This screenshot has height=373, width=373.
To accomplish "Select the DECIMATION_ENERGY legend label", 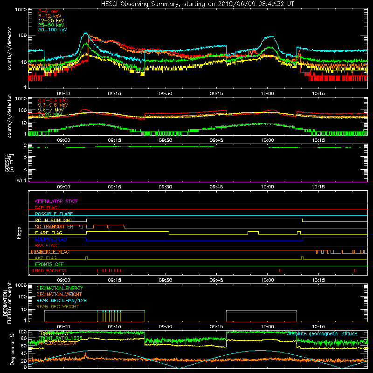I will (60, 288).
